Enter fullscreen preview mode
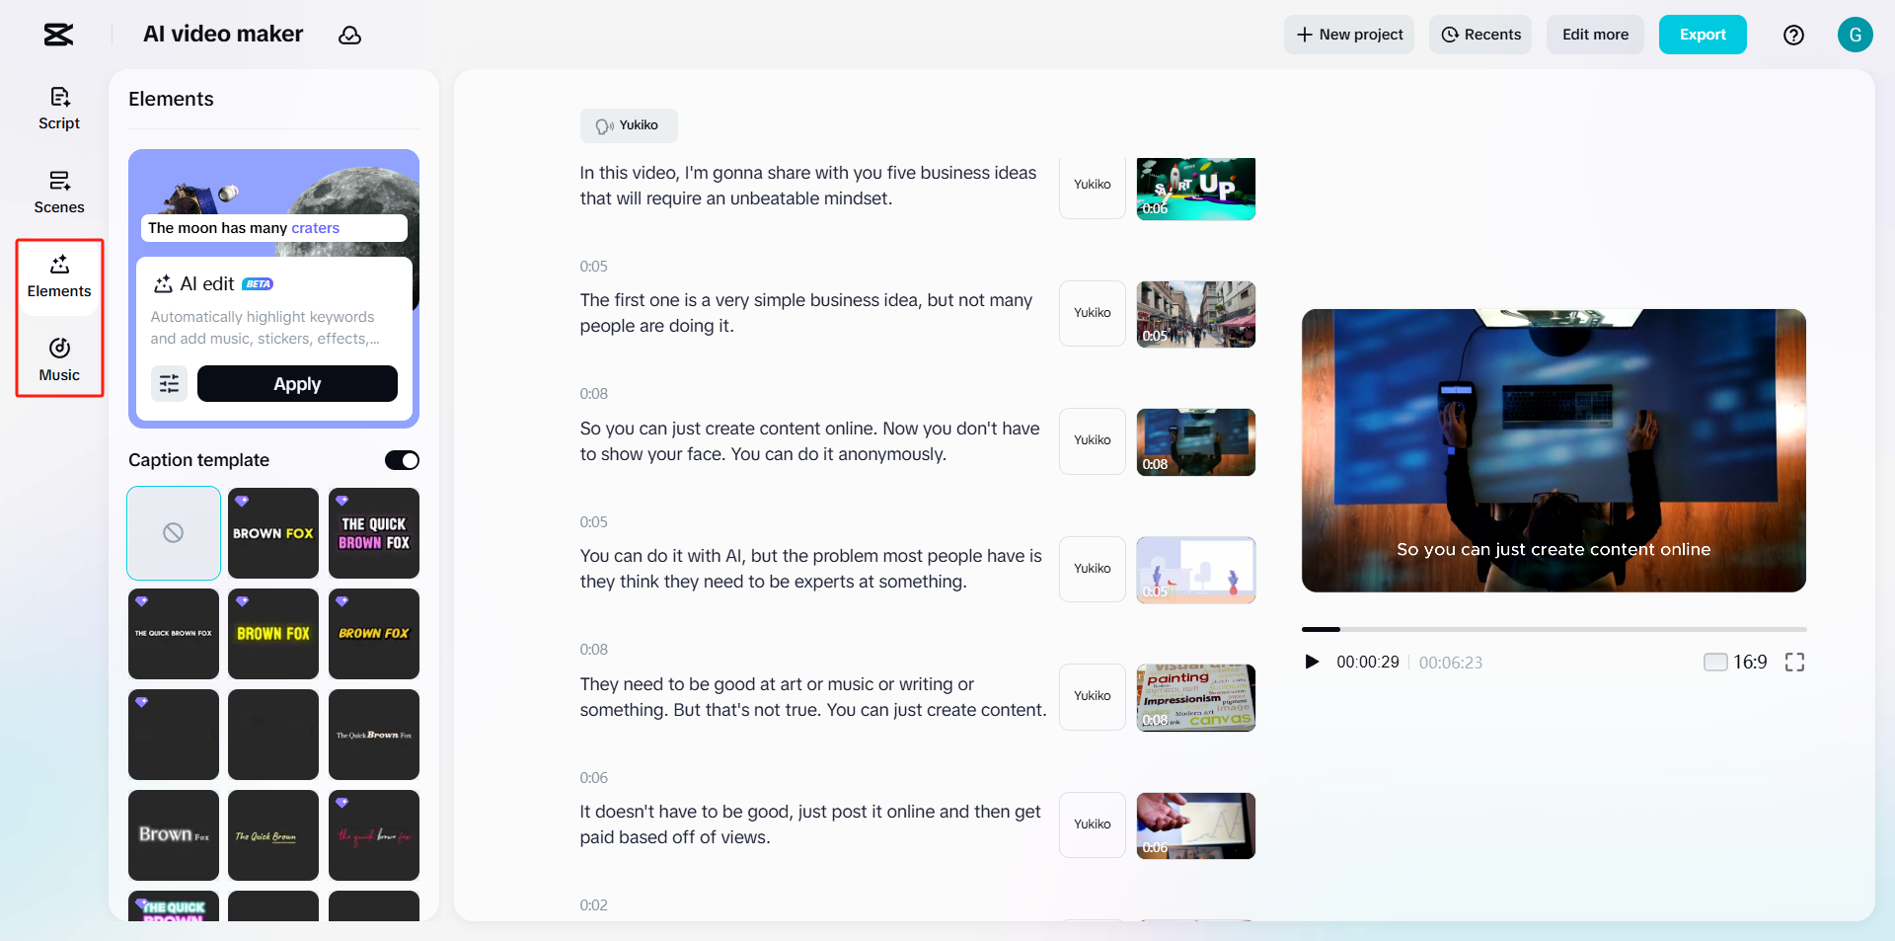The image size is (1895, 941). click(x=1794, y=663)
